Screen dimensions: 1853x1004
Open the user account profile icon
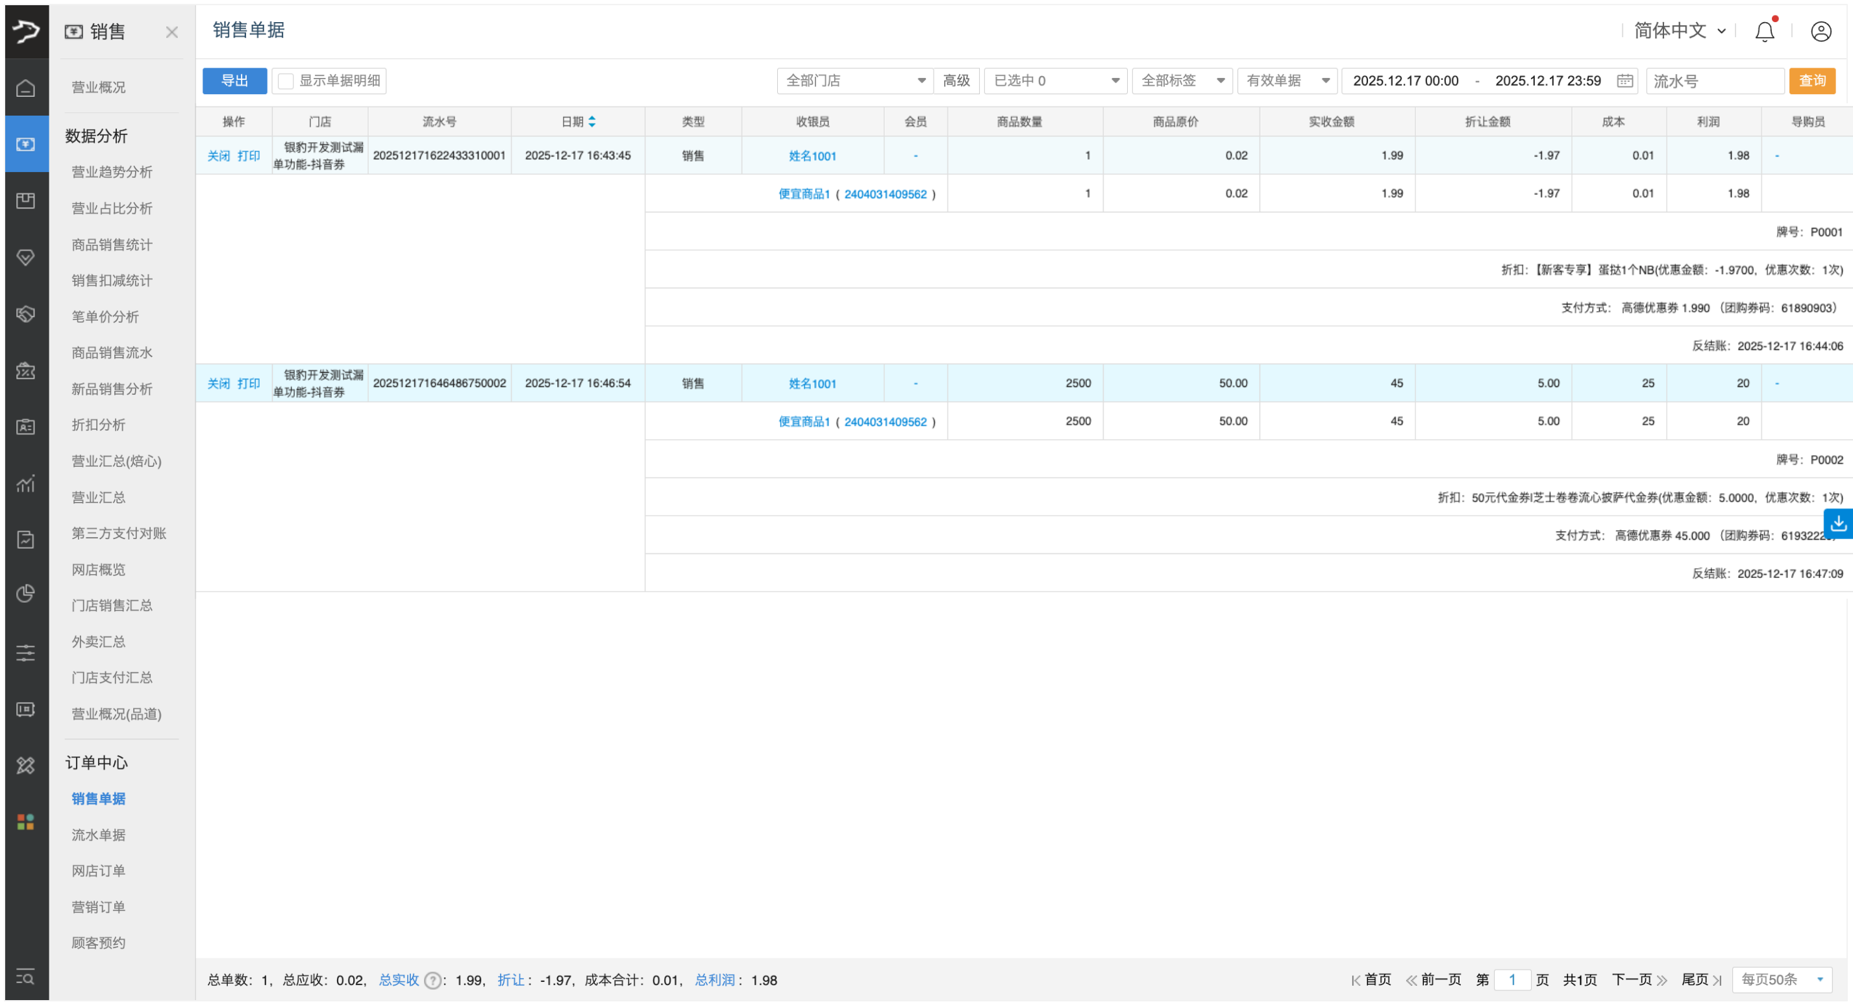(1820, 31)
